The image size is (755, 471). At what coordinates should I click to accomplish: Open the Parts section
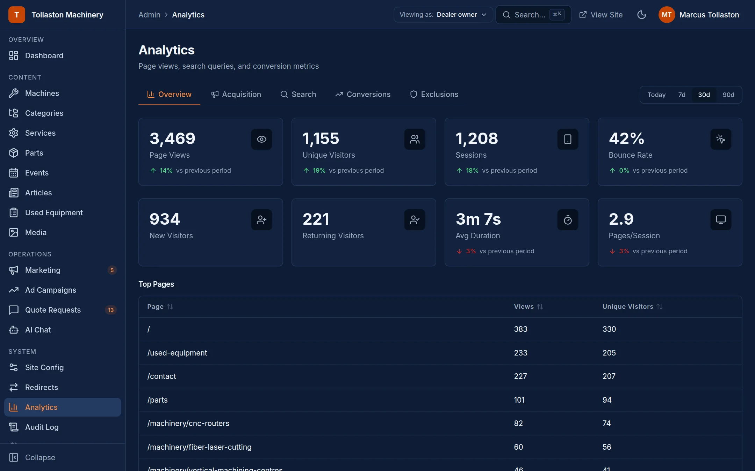point(63,153)
